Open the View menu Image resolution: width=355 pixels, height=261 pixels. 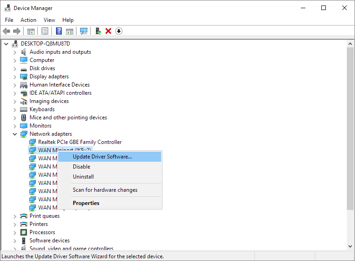(x=49, y=20)
